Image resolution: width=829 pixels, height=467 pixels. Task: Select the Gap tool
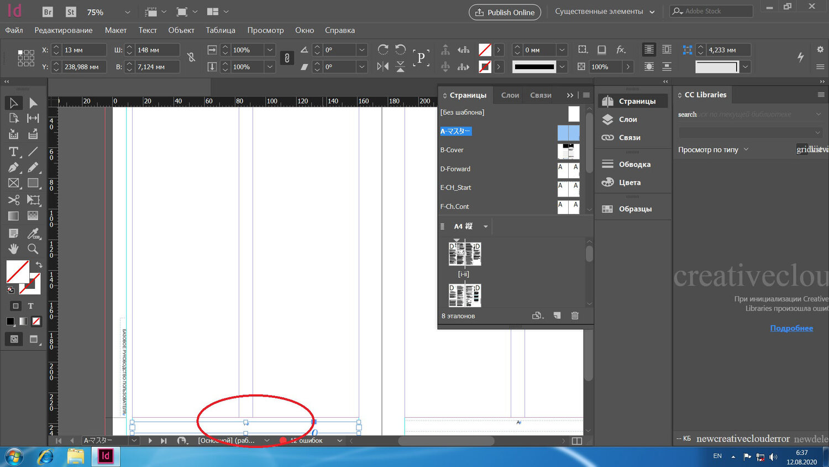pyautogui.click(x=33, y=118)
